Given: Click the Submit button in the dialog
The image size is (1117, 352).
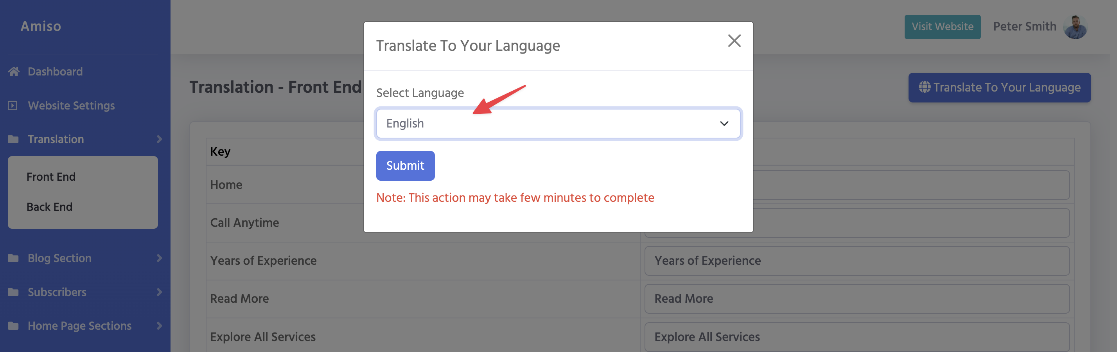Looking at the screenshot, I should pyautogui.click(x=405, y=165).
